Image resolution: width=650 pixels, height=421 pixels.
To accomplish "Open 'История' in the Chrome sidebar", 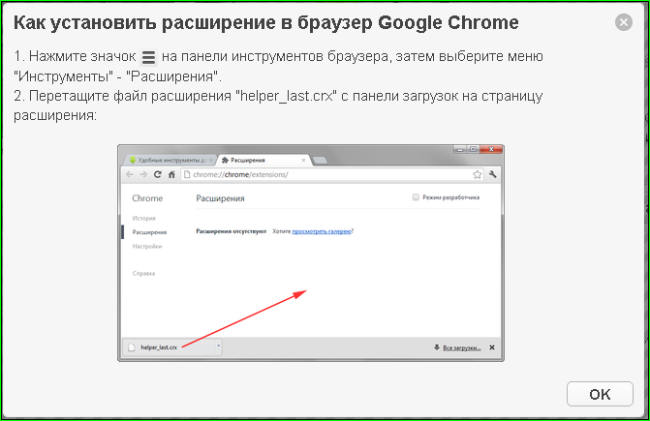I will pyautogui.click(x=143, y=218).
